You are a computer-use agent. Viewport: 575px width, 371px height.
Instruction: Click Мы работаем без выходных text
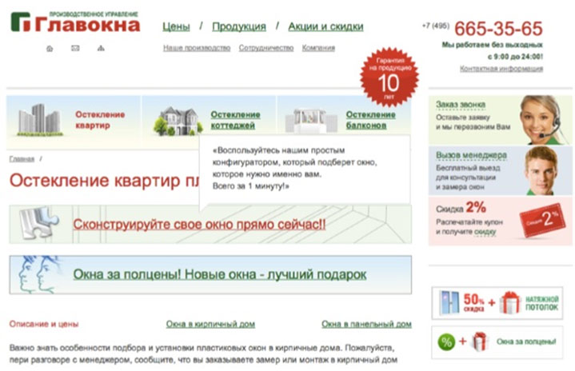[492, 45]
